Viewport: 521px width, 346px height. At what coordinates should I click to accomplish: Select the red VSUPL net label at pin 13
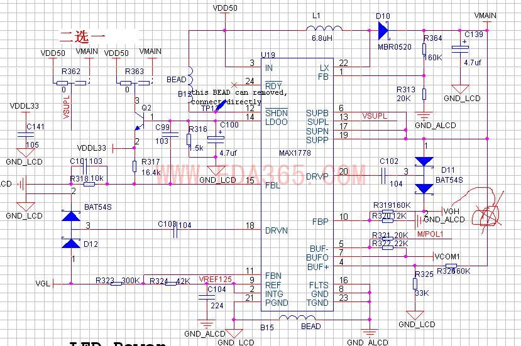coord(375,116)
